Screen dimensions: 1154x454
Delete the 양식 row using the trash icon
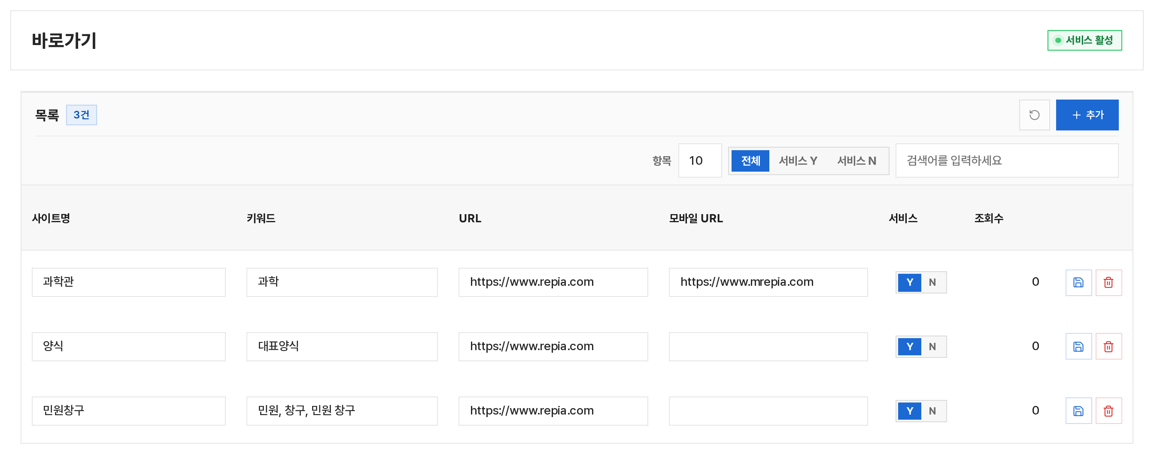pos(1108,347)
